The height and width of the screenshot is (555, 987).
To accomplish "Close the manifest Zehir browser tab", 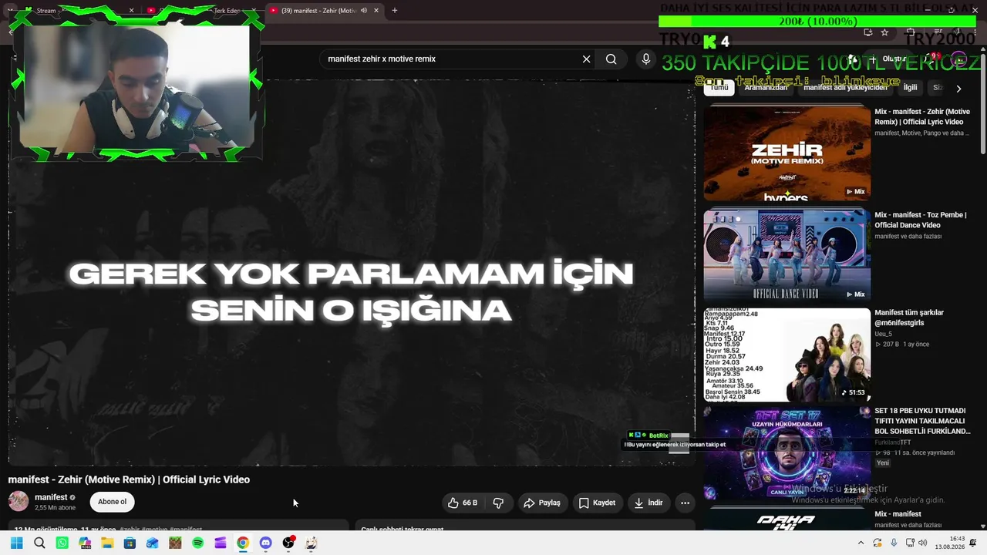I will coord(376,11).
